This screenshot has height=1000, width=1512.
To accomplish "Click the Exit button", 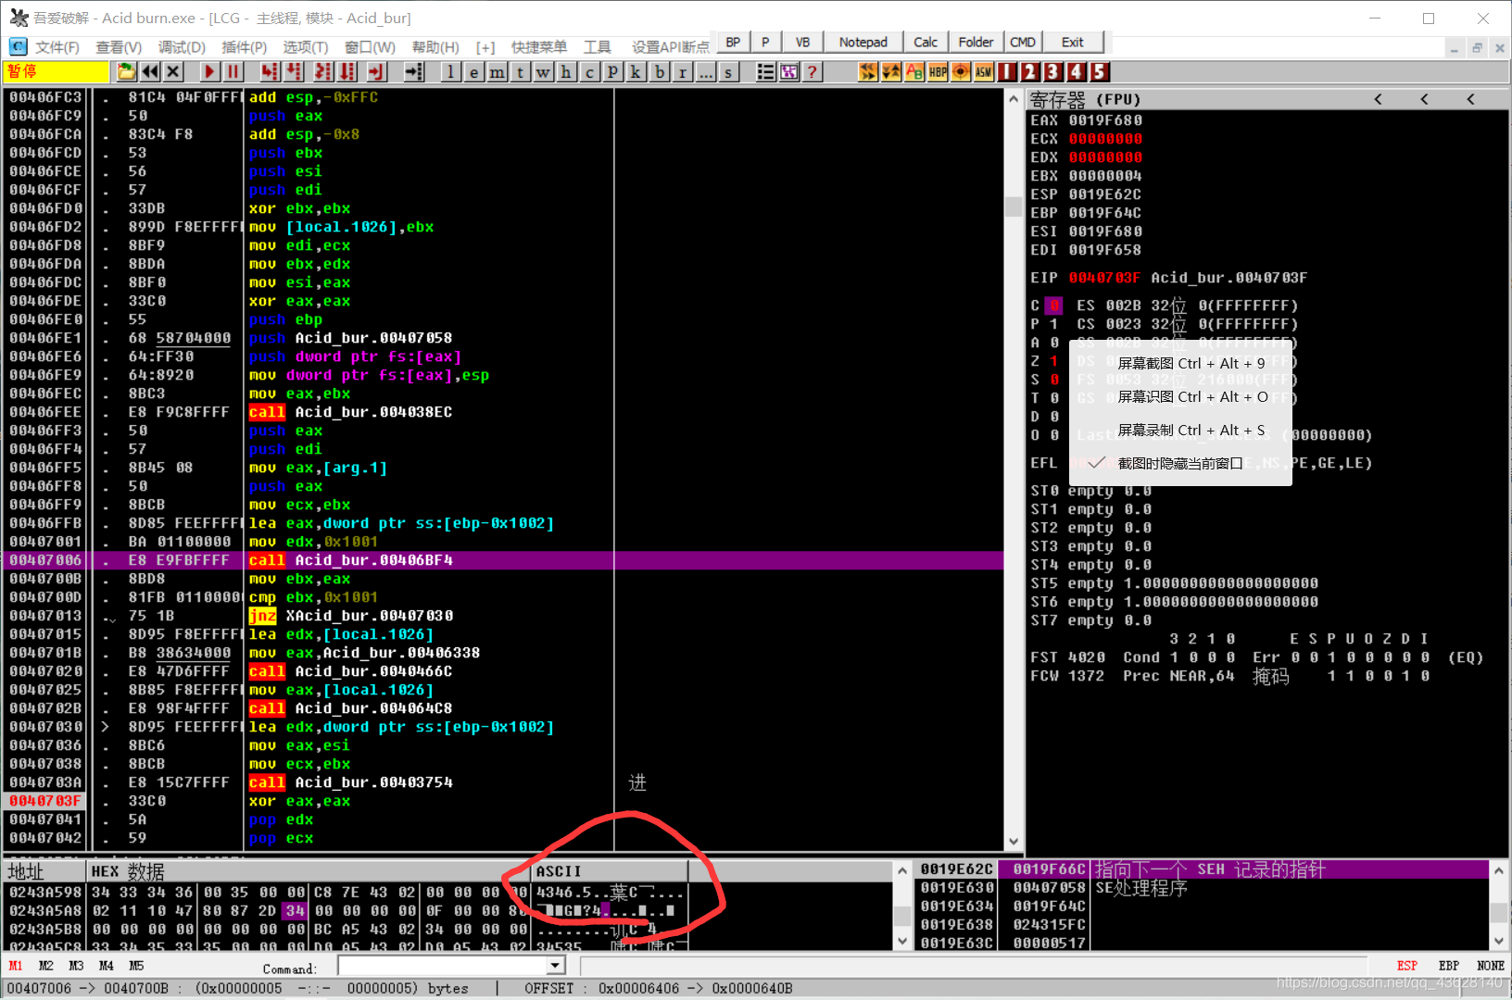I will click(1073, 42).
